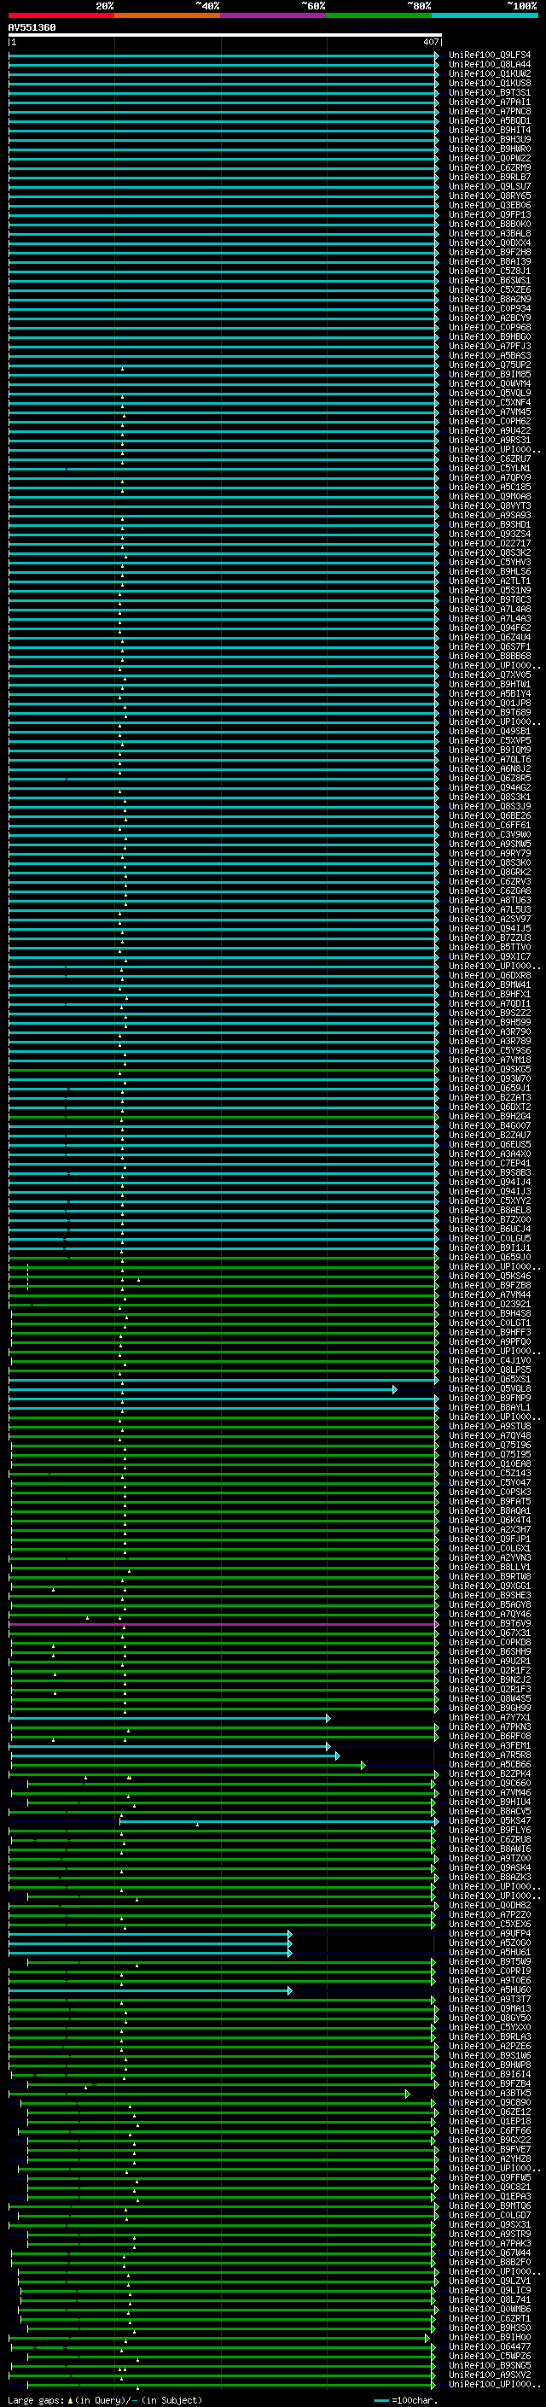Click the UniRef100_A7VM45 label
This screenshot has width=546, height=2407.
point(490,412)
